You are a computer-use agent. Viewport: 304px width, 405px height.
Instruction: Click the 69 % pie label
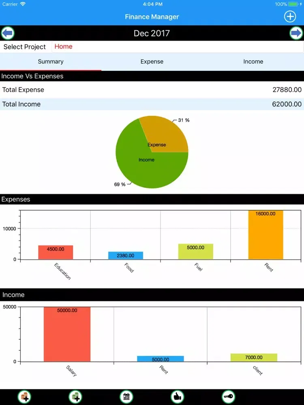tap(120, 184)
